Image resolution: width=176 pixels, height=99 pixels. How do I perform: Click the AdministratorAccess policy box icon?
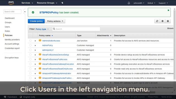[x=40, y=40]
